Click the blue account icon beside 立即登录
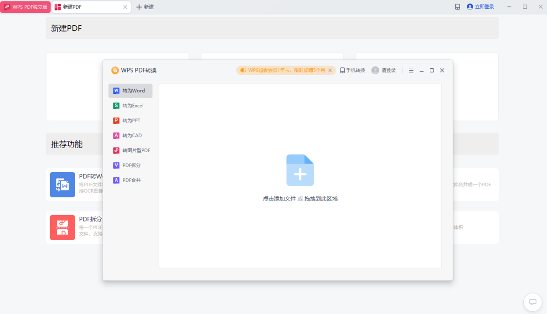547x314 pixels. [x=470, y=7]
